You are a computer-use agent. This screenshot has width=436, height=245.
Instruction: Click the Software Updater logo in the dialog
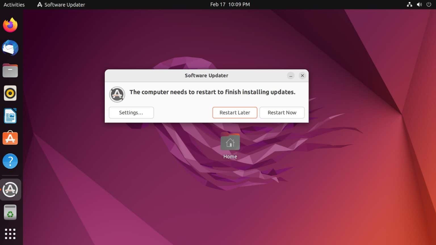coord(117,94)
